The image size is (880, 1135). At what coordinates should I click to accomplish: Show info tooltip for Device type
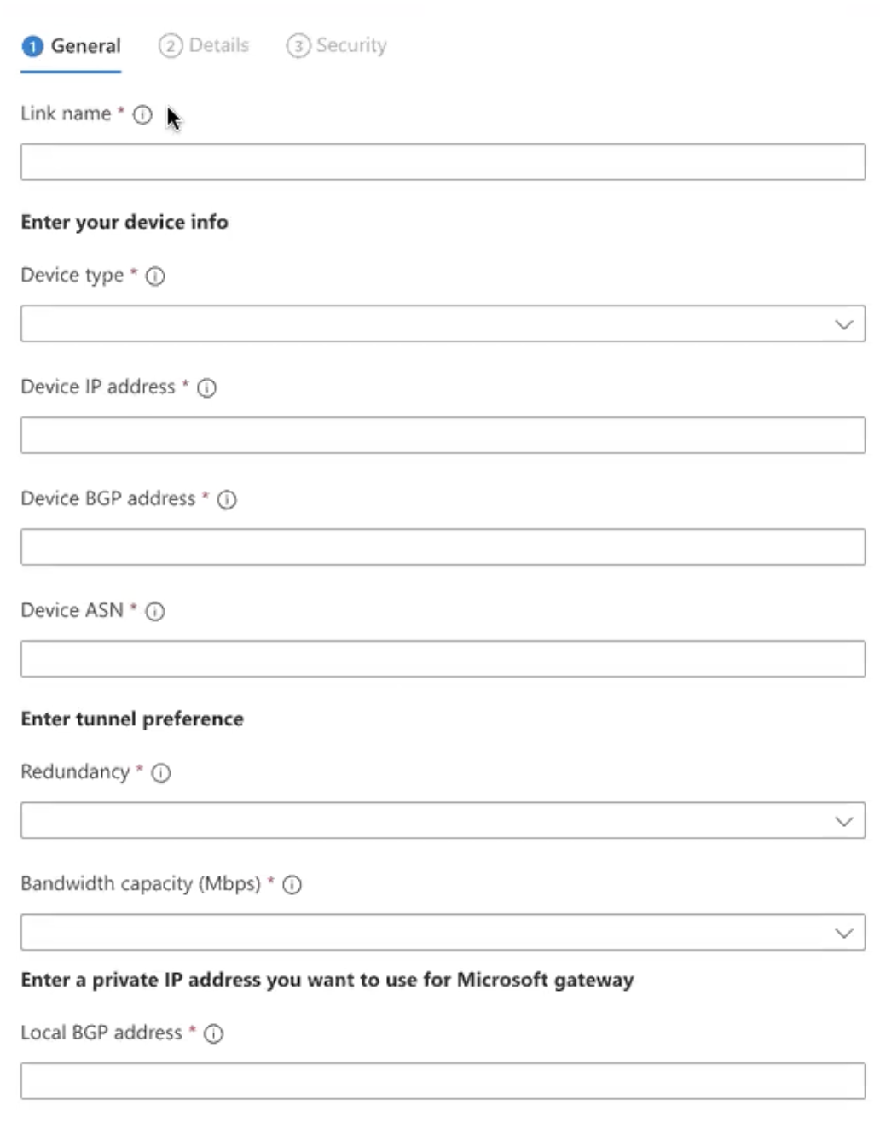pos(155,276)
